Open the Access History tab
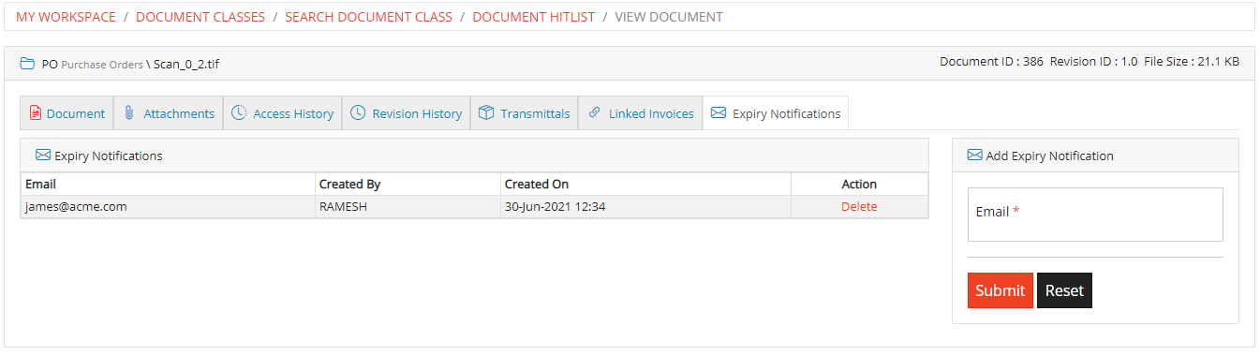 pyautogui.click(x=283, y=113)
